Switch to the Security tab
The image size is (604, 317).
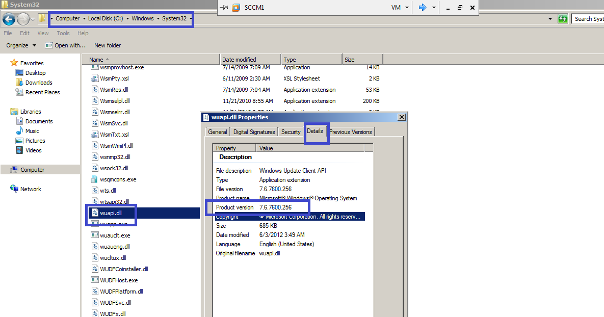point(291,131)
